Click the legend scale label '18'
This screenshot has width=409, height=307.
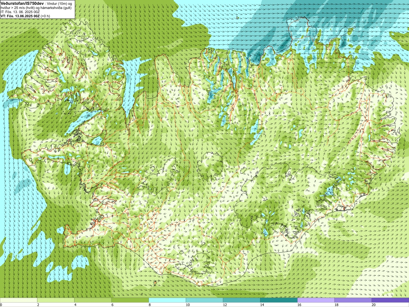tap(336, 305)
